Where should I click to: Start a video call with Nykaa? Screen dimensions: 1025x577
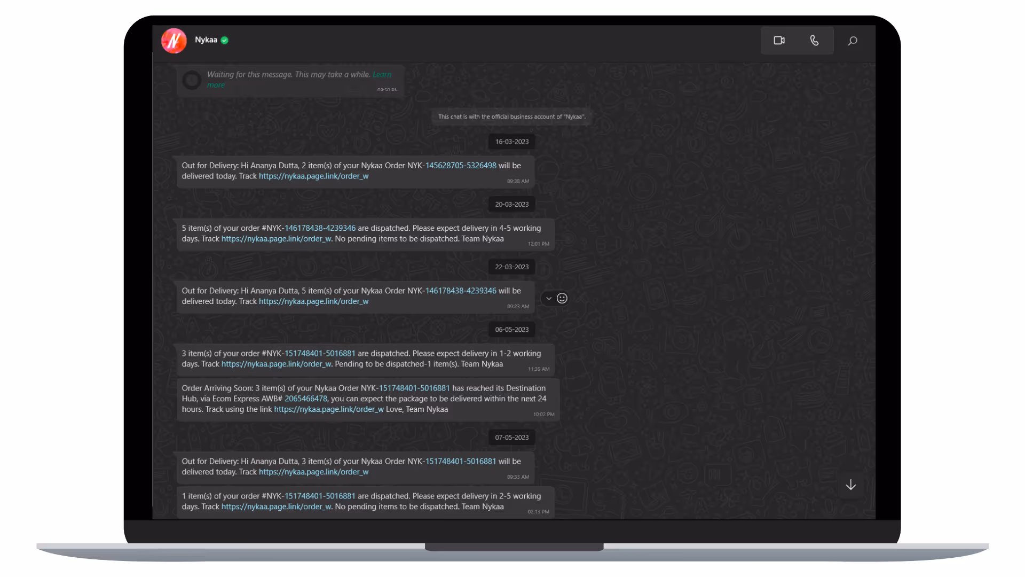[779, 41]
